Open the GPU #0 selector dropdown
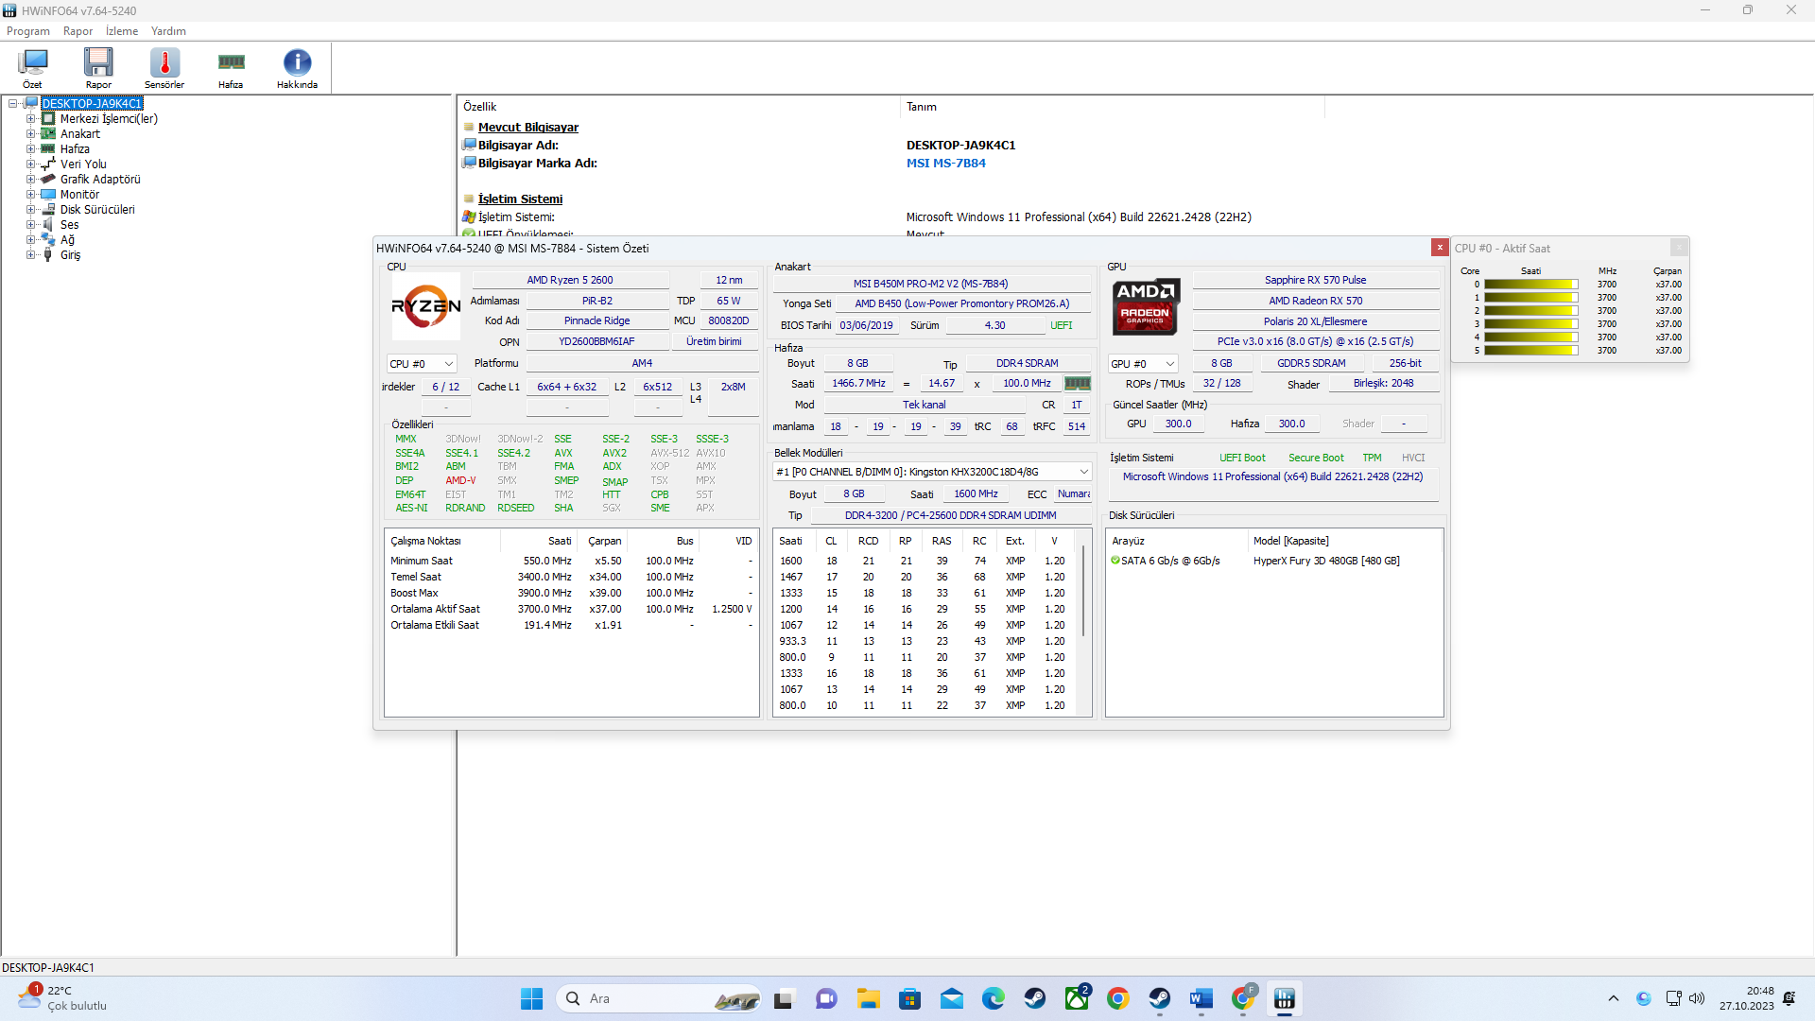The width and height of the screenshot is (1815, 1021). pos(1143,364)
